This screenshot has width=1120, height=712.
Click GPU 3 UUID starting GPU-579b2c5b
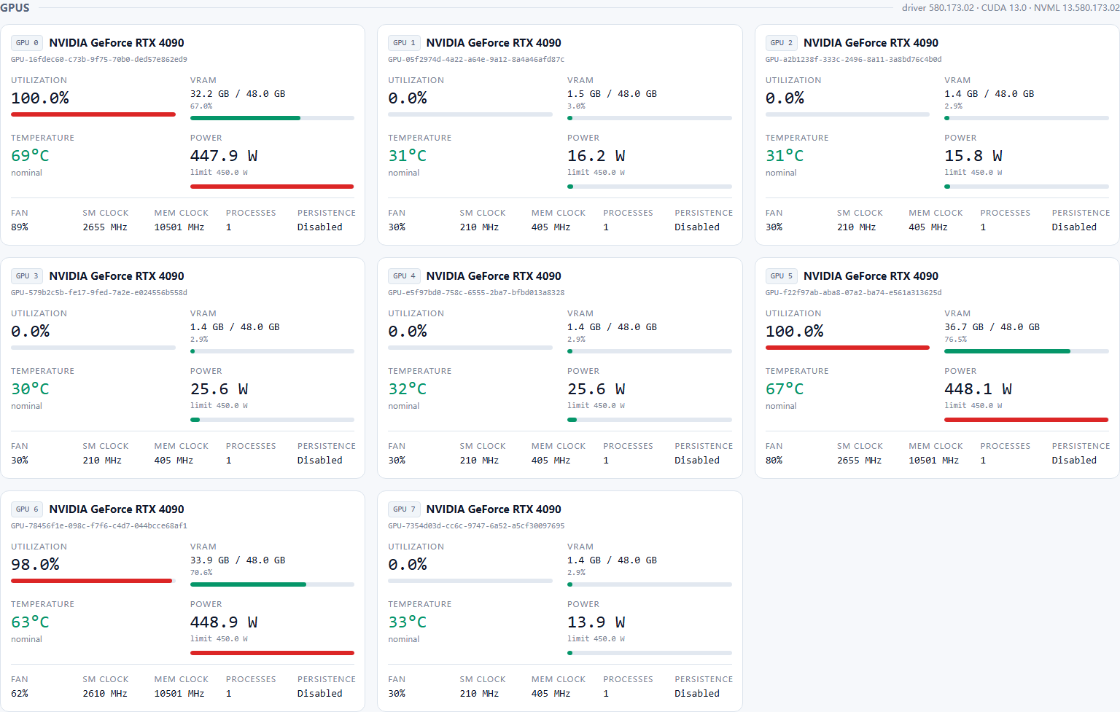pos(99,293)
